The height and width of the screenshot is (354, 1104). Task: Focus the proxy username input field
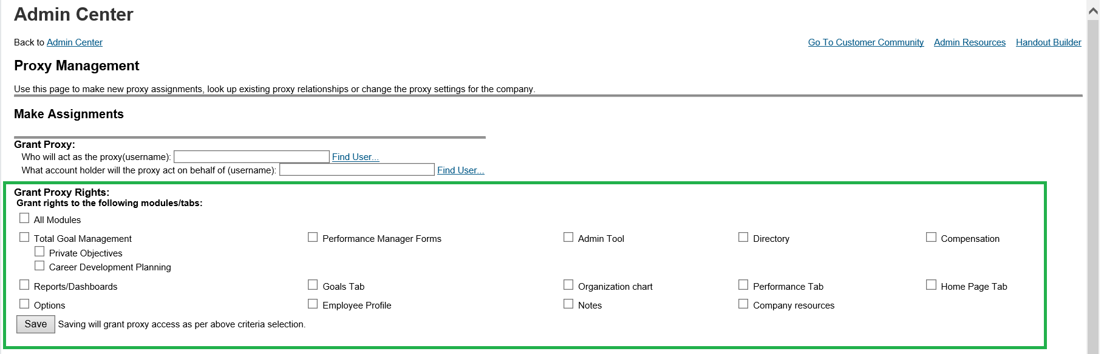(251, 157)
